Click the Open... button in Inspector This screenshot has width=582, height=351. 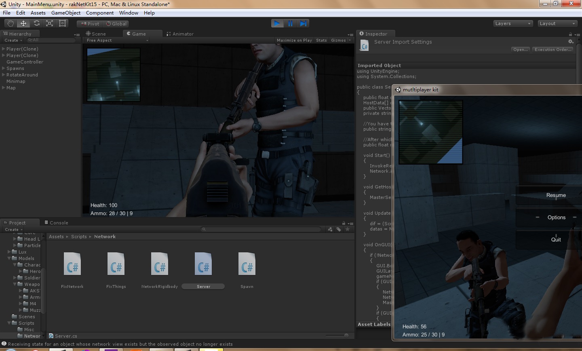(x=521, y=50)
